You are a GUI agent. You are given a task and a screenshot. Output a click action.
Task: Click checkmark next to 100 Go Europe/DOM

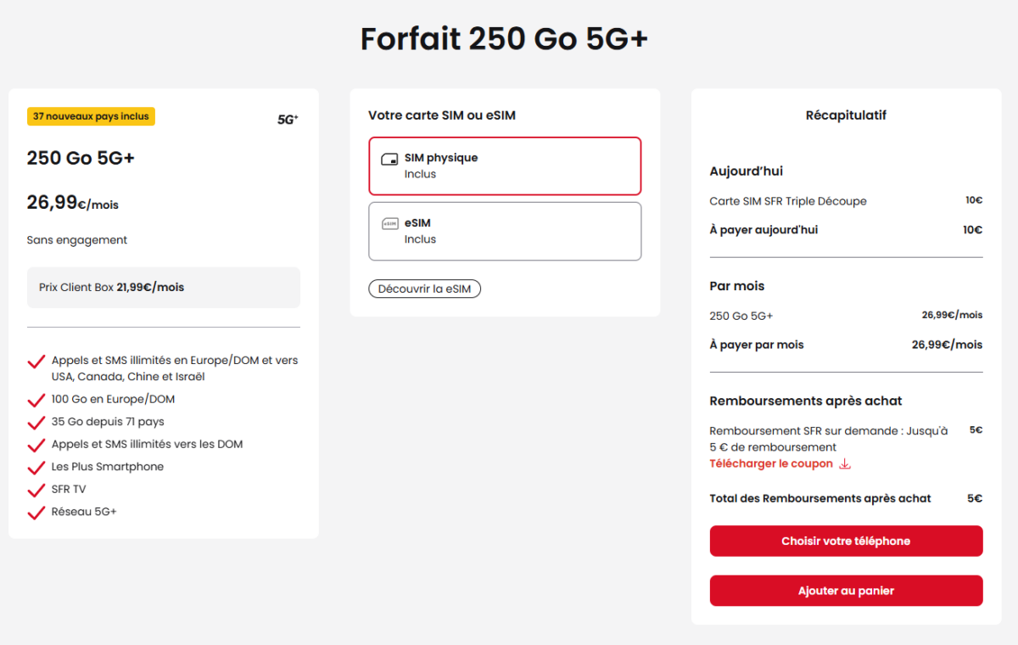(x=36, y=400)
